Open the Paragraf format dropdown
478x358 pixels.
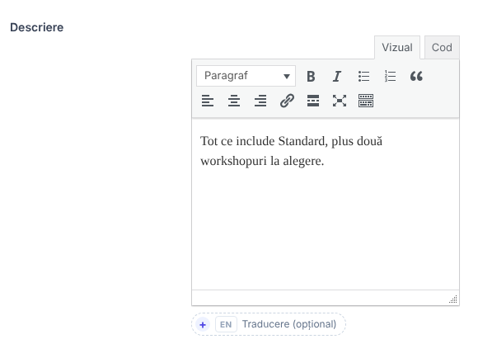(246, 76)
